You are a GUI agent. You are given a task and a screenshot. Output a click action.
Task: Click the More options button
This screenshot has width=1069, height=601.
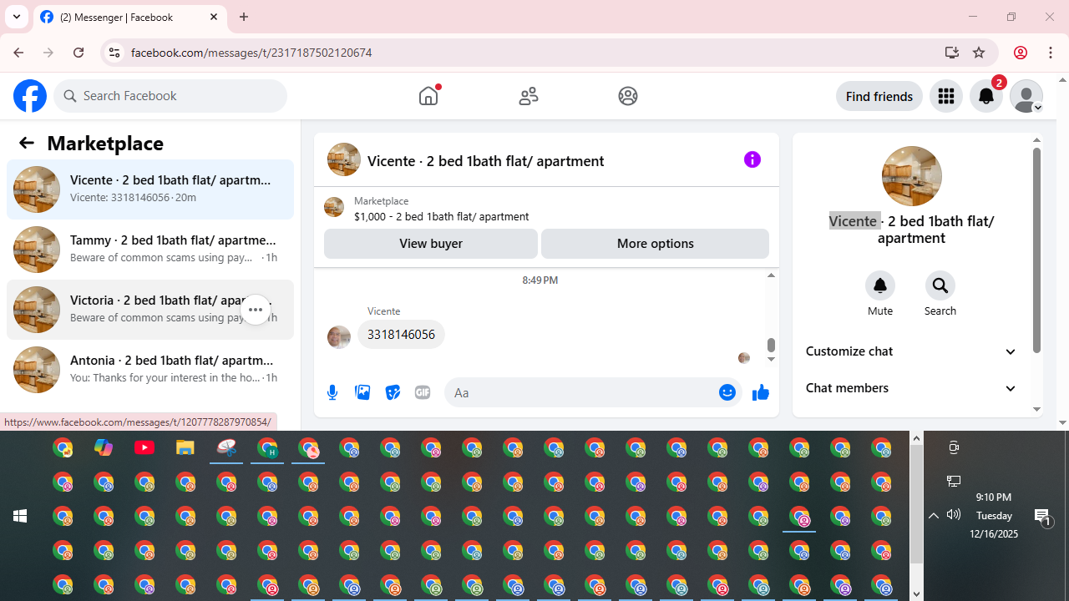655,244
